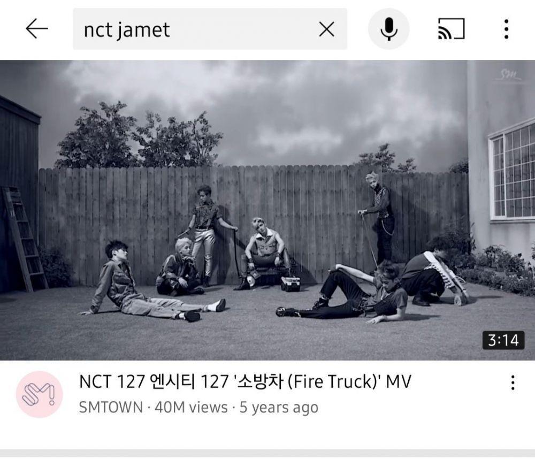Click the 3:14 duration badge
The image size is (535, 459).
[503, 340]
